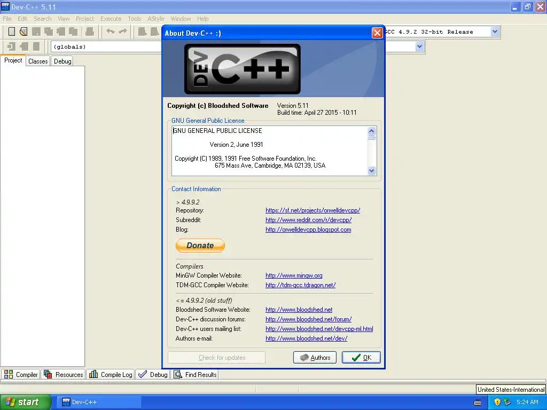The height and width of the screenshot is (410, 547).
Task: Click the Dev-C++ logo image in About dialog
Action: point(242,69)
